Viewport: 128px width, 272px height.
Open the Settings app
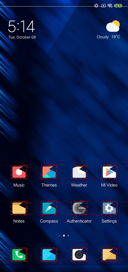tap(109, 208)
